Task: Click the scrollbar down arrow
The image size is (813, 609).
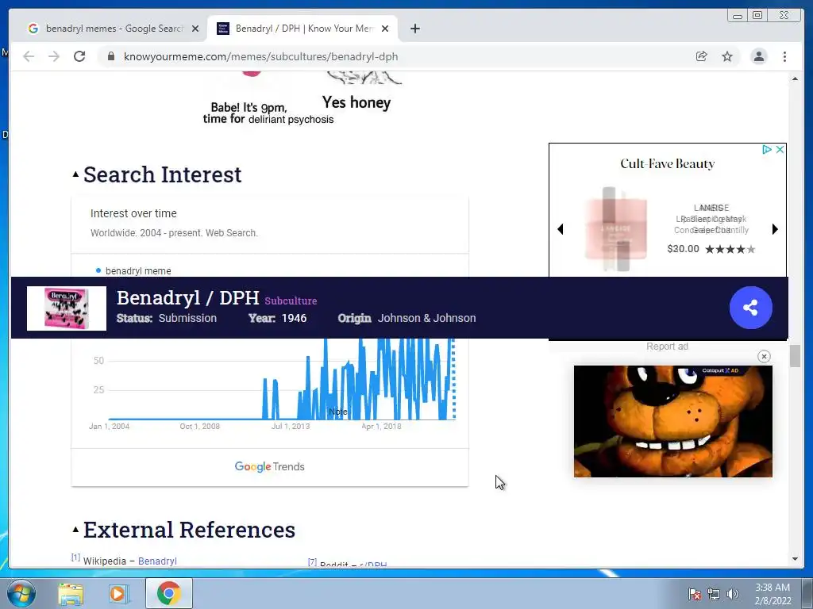Action: pyautogui.click(x=795, y=559)
